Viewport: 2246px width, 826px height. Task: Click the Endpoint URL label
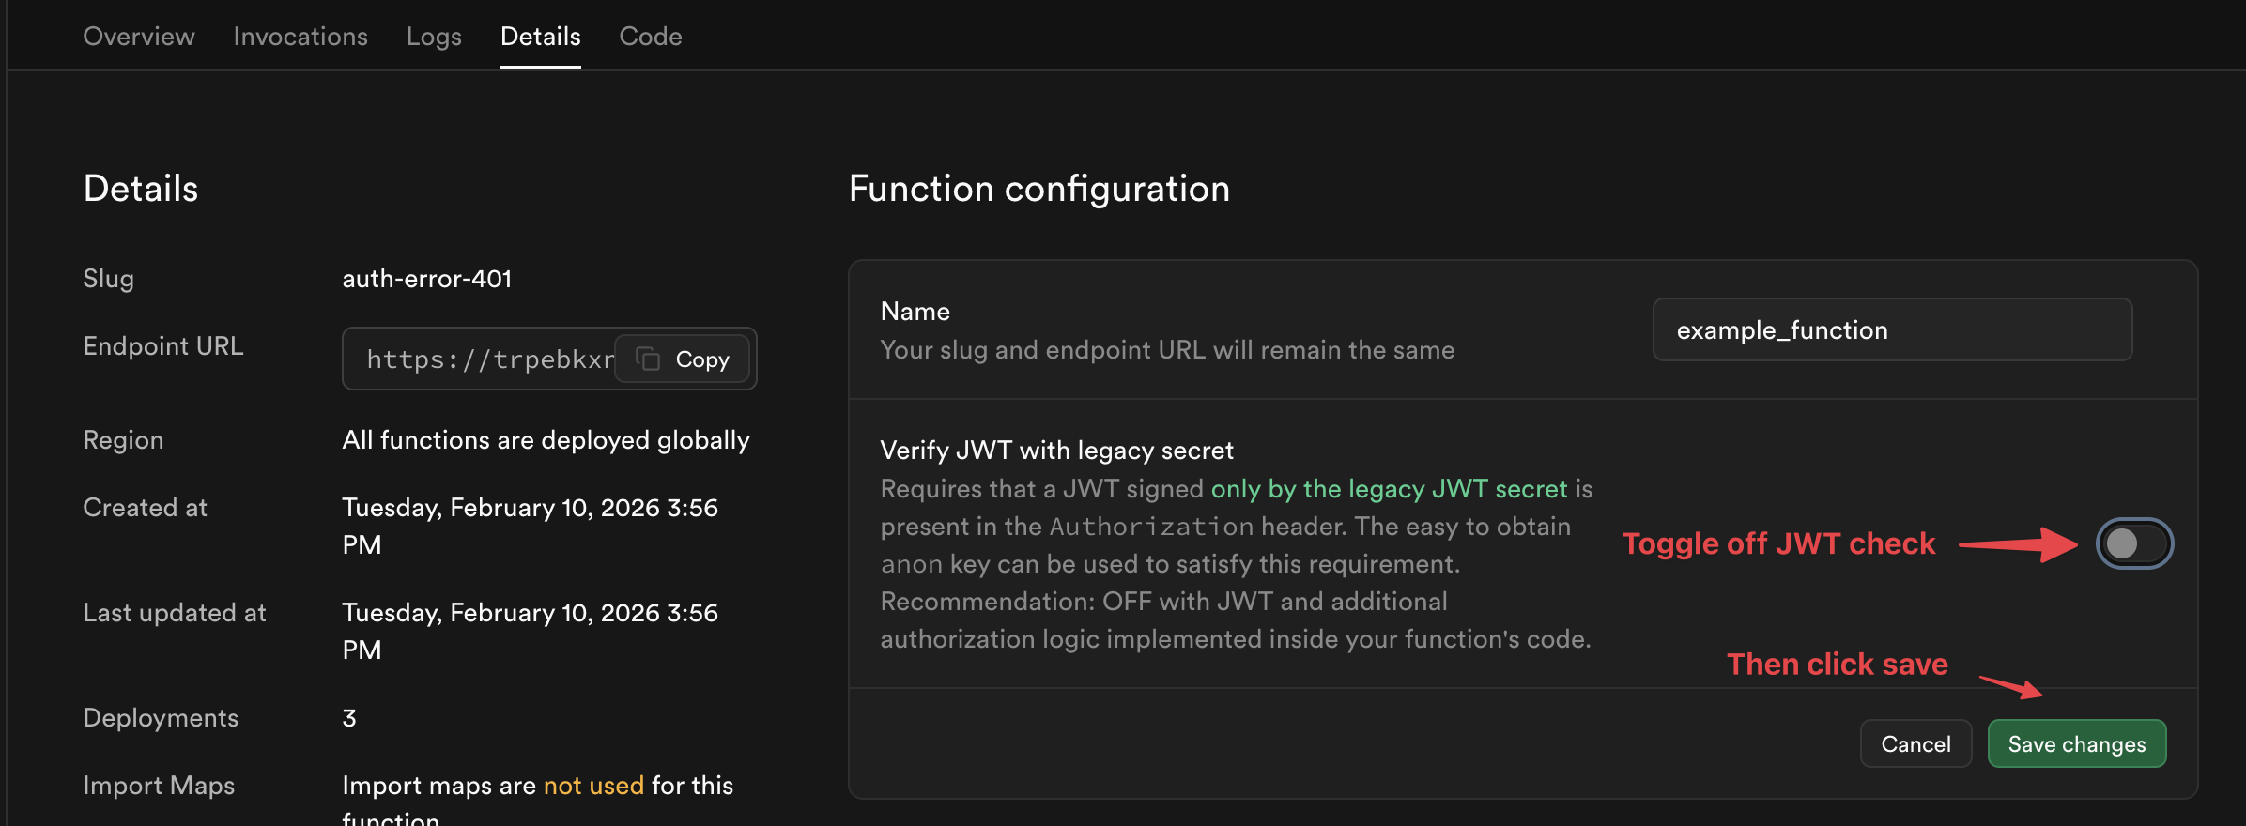[163, 346]
